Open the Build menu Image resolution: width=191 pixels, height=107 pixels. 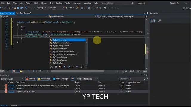click(36, 3)
